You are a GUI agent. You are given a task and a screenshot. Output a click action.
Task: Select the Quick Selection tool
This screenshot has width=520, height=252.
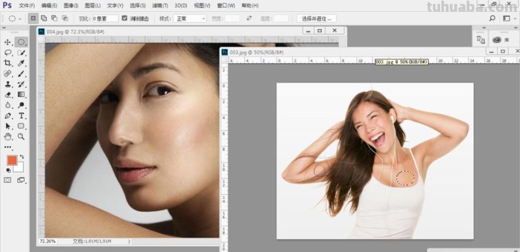21,52
